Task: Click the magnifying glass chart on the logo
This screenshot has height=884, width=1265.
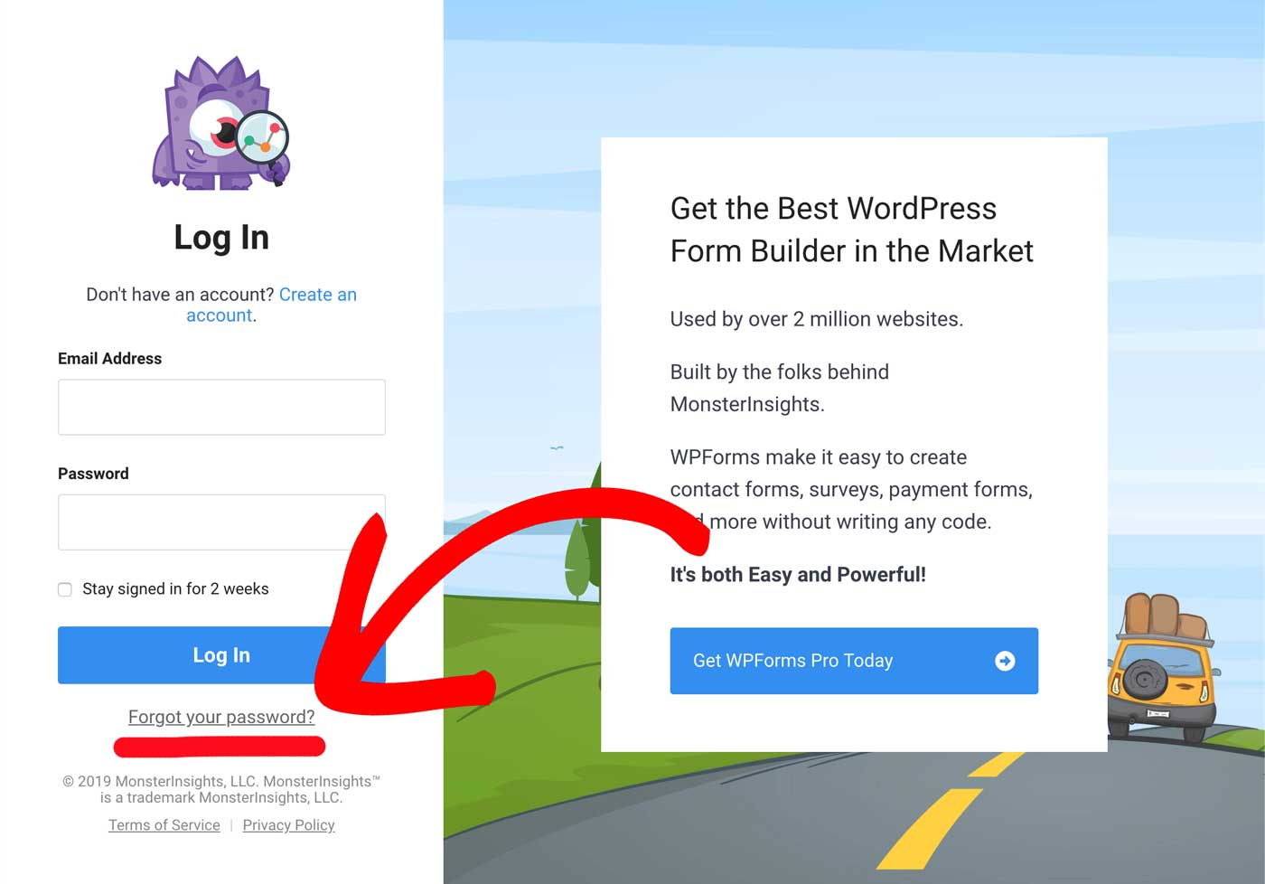Action: point(261,139)
